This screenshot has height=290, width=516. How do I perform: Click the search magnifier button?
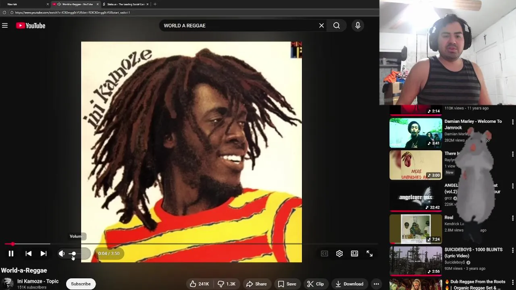337,25
